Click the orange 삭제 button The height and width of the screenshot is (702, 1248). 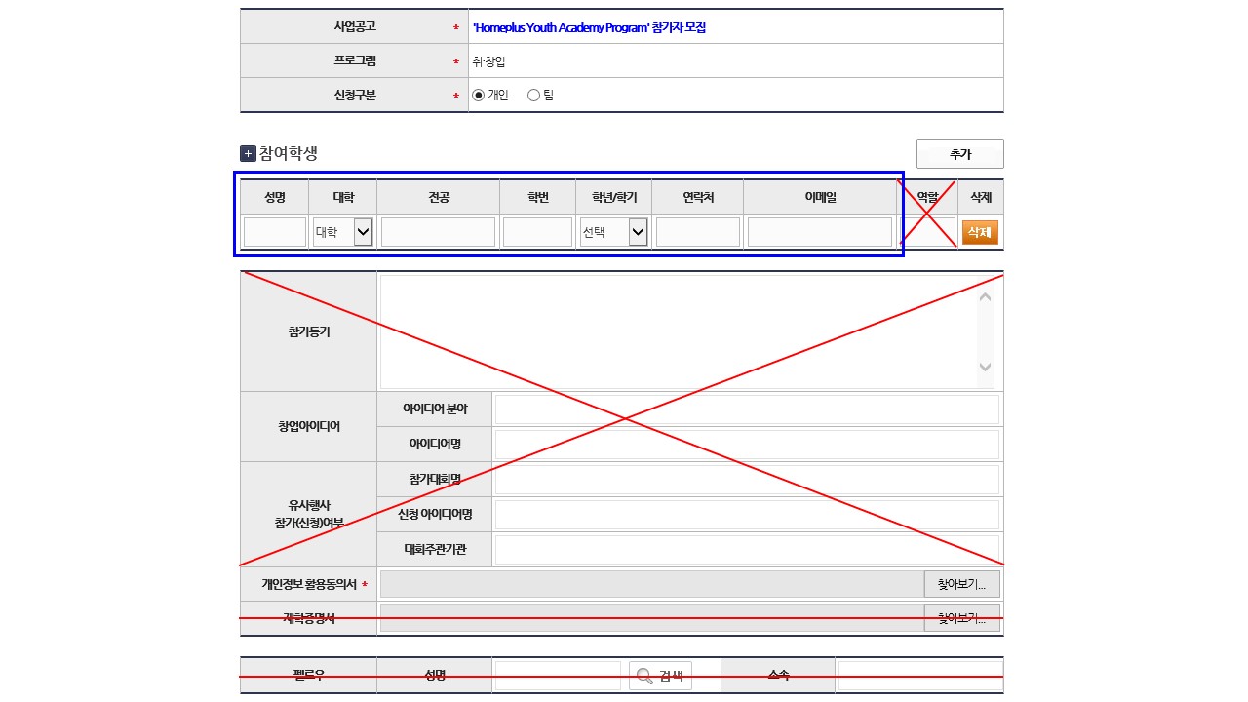pyautogui.click(x=980, y=232)
